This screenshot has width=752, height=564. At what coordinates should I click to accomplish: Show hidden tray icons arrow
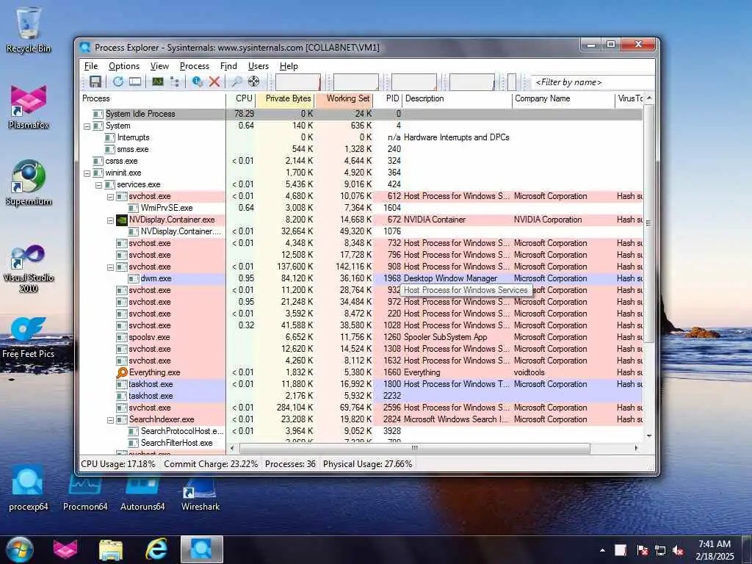[602, 550]
